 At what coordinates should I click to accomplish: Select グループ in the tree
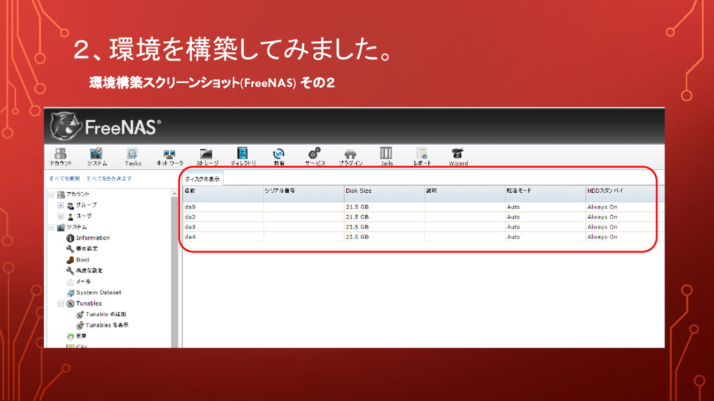point(86,205)
